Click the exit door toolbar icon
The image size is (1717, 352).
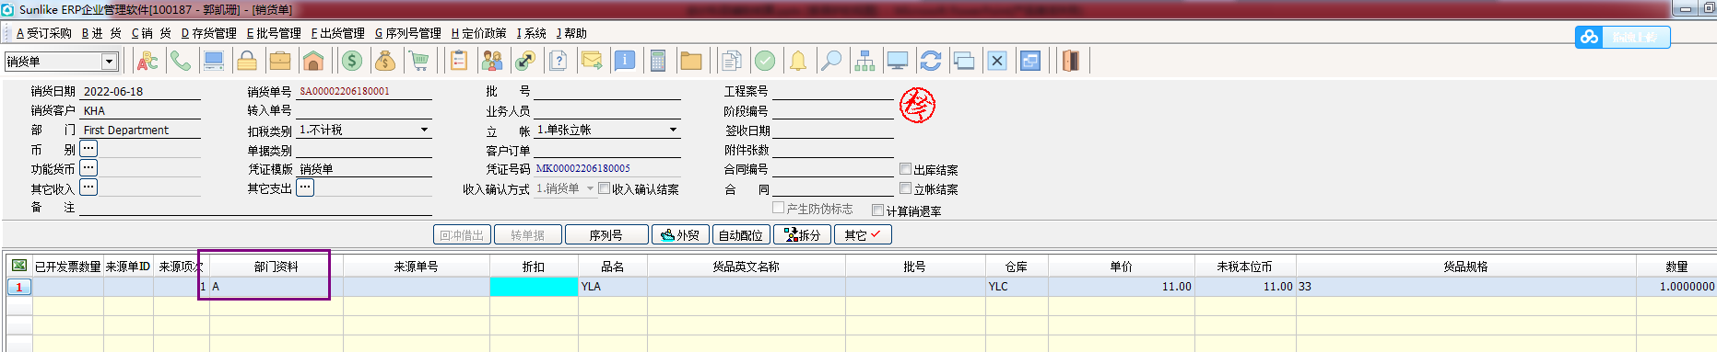point(1071,62)
